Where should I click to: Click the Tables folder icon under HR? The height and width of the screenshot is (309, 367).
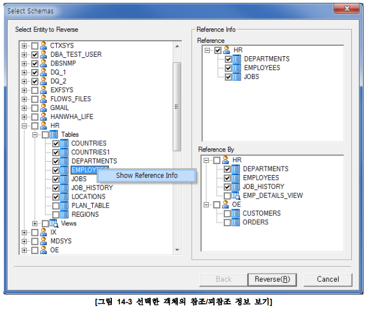[x=54, y=134]
